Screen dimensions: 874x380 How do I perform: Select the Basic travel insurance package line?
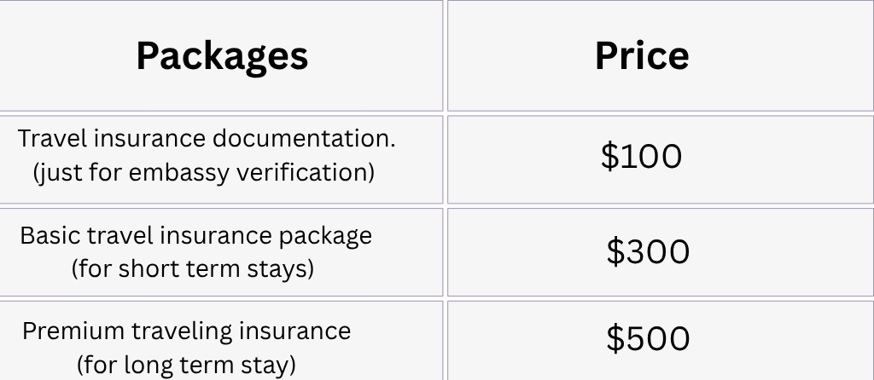195,235
